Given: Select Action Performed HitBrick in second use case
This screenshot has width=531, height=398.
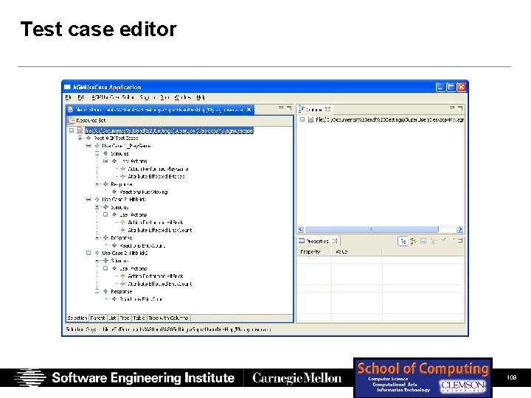Looking at the screenshot, I should [x=156, y=223].
